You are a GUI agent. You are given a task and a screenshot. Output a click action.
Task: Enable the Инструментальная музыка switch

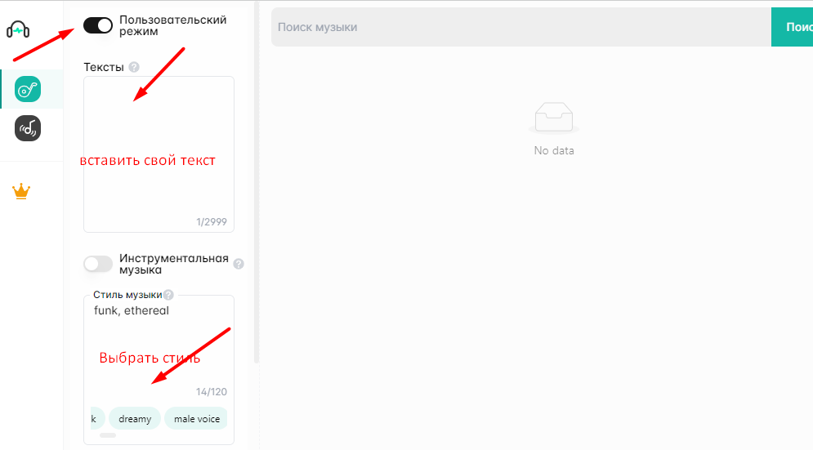(x=98, y=264)
